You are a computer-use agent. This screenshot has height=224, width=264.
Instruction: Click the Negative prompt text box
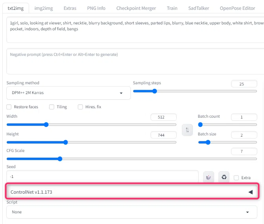(x=135, y=61)
